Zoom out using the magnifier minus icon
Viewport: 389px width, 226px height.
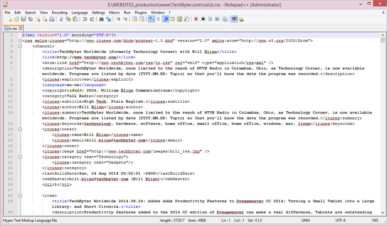coord(125,19)
